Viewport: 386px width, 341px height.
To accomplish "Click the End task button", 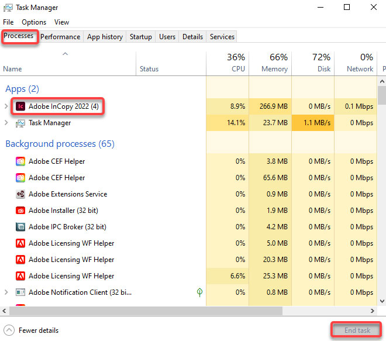I will (x=357, y=330).
